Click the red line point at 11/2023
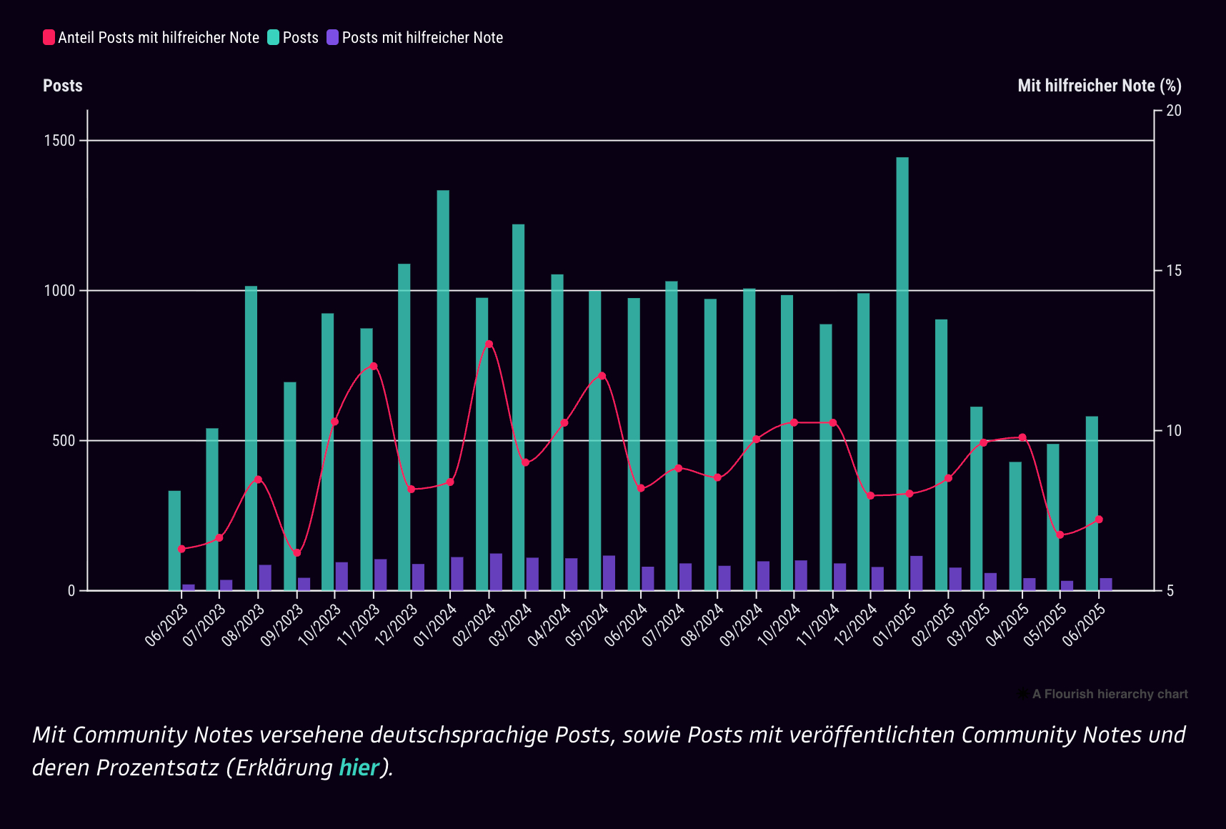 (x=373, y=367)
